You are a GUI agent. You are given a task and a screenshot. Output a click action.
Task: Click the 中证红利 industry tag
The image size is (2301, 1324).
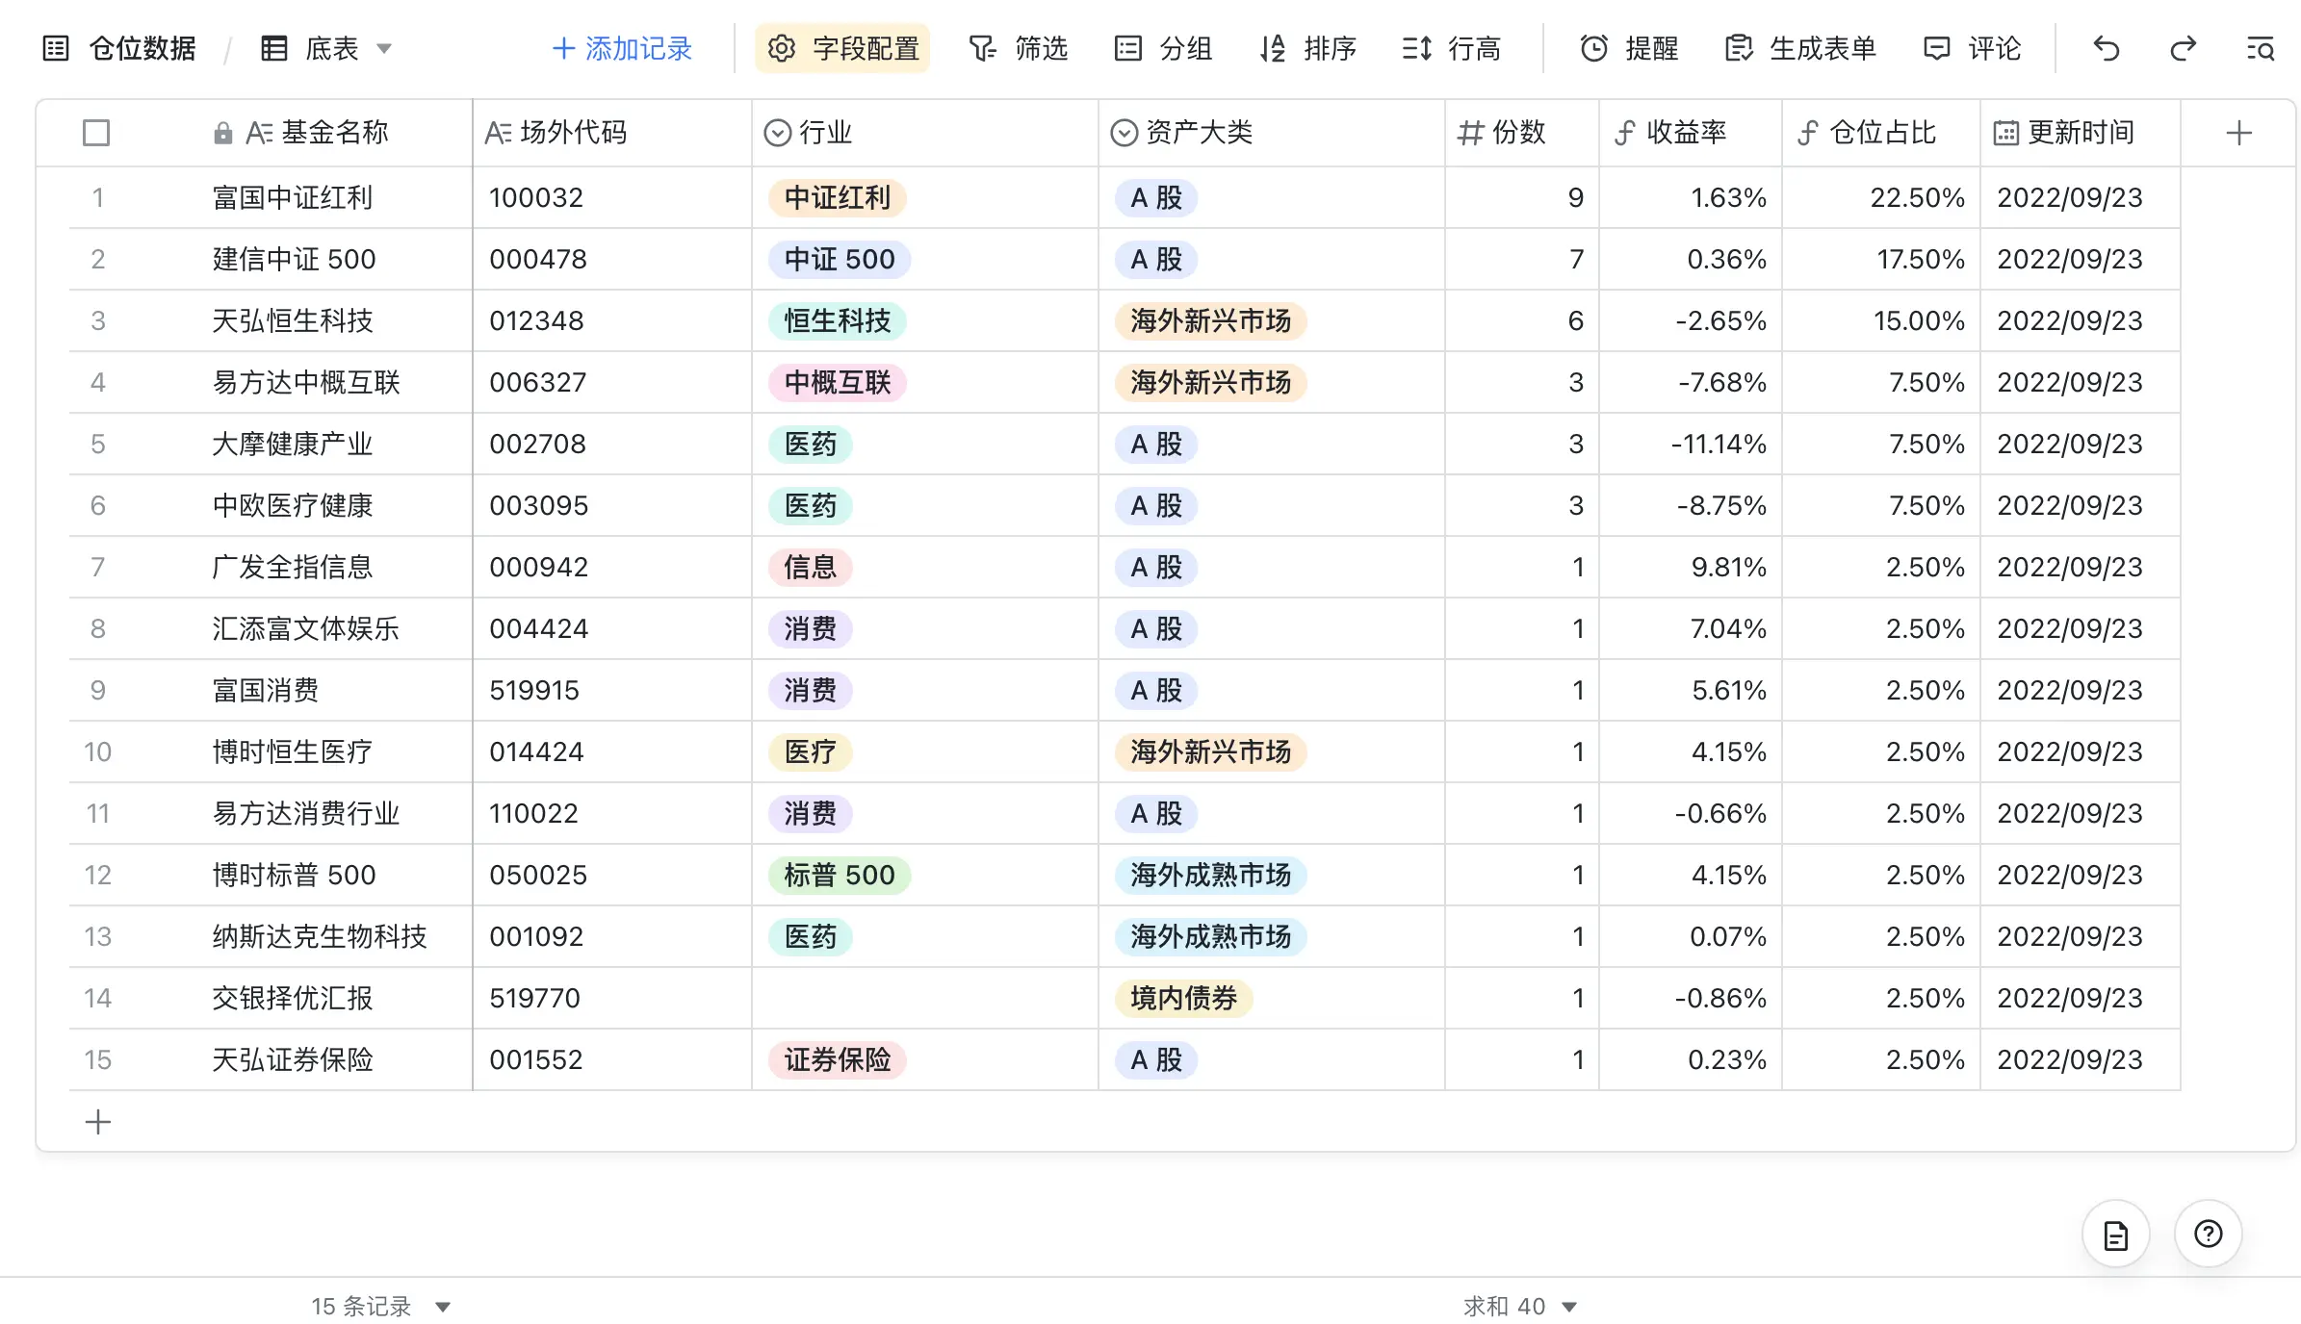837,198
